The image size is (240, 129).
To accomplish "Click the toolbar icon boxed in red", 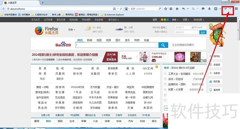I will (x=226, y=9).
